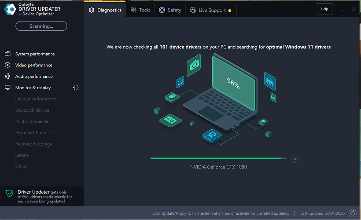Click the Scanning... button
The image size is (361, 220).
click(41, 26)
